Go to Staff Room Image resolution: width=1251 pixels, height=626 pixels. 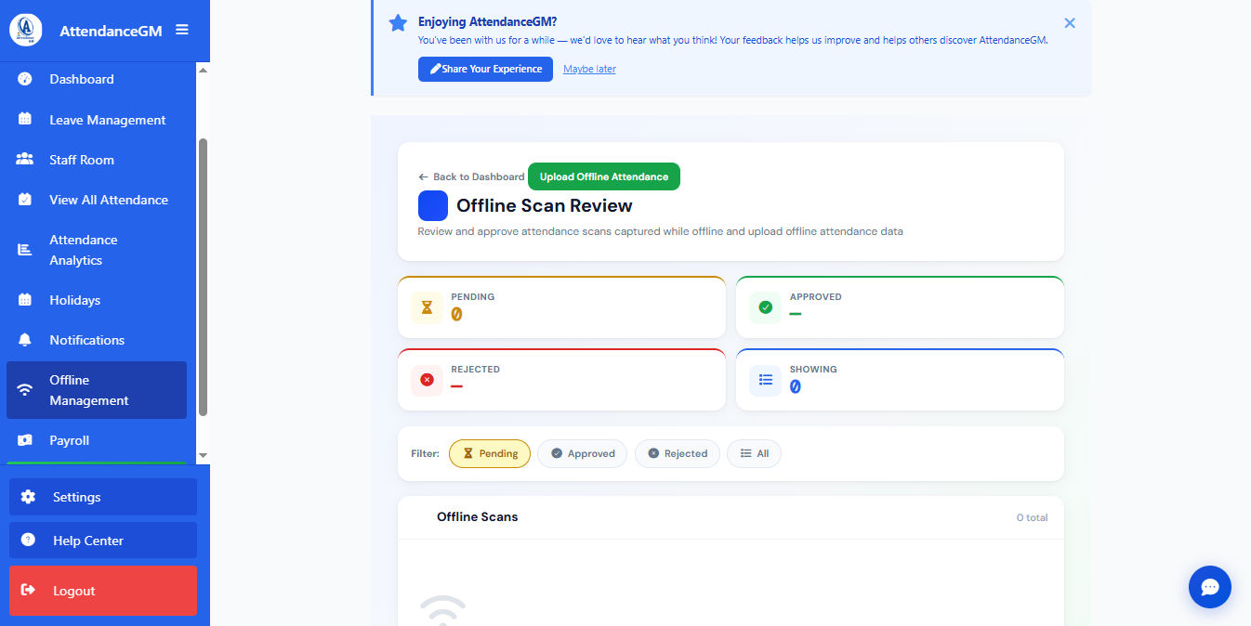97,159
